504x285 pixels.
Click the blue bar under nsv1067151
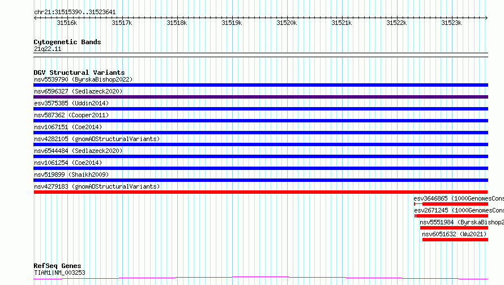click(260, 133)
